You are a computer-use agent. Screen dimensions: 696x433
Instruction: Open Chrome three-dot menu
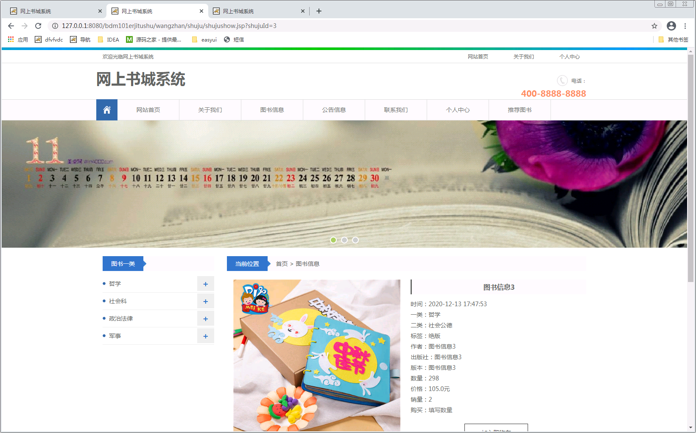(x=685, y=26)
